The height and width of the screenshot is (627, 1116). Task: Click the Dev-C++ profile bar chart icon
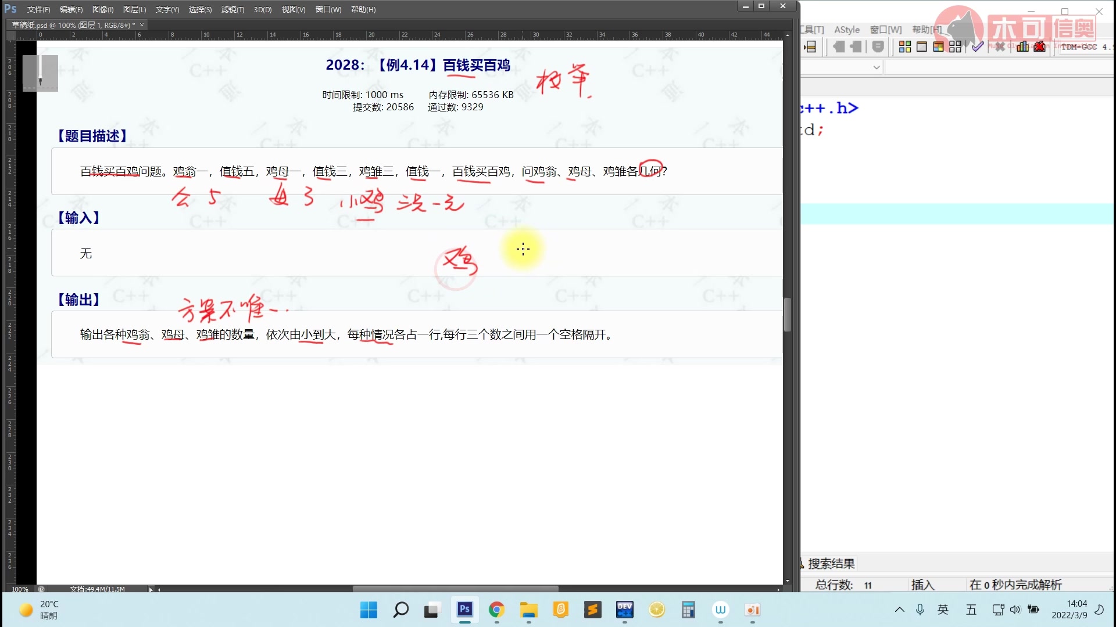1022,46
